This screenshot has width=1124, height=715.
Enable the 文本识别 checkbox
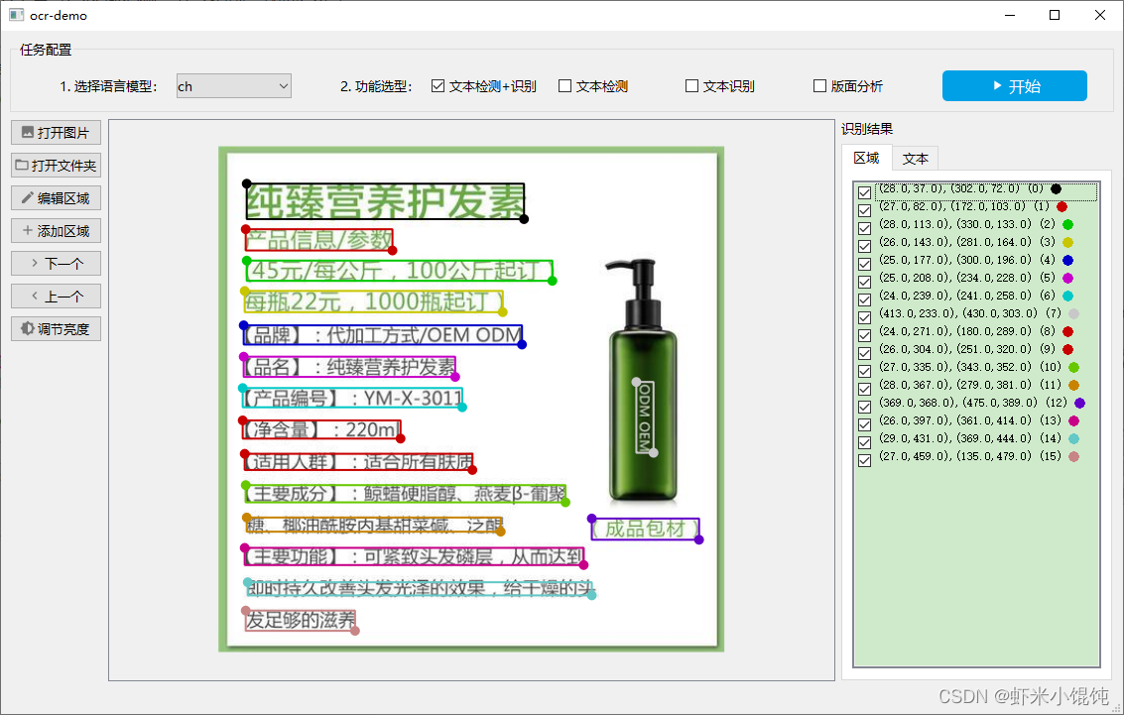(690, 85)
